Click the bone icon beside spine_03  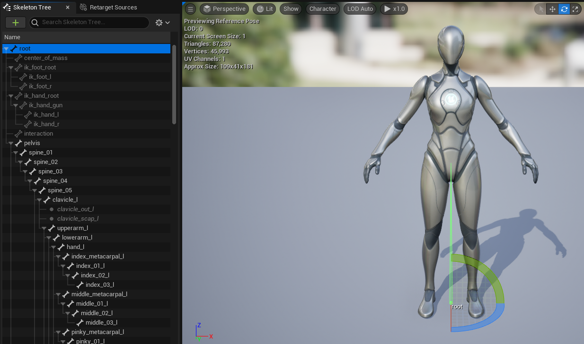(33, 171)
